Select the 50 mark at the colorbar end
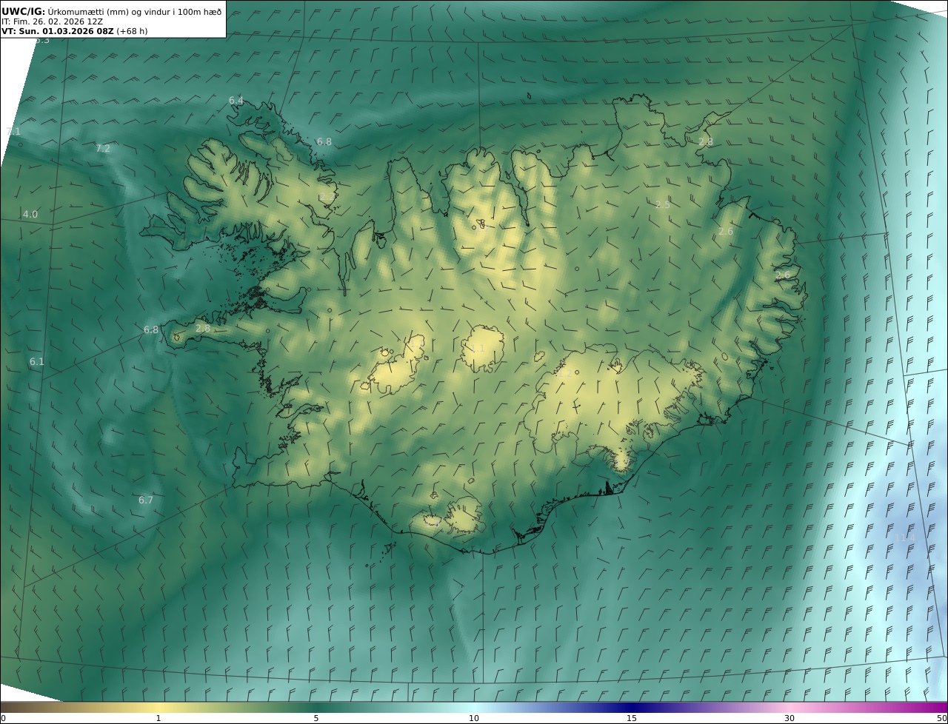Viewport: 948px width, 724px height. pos(941,718)
